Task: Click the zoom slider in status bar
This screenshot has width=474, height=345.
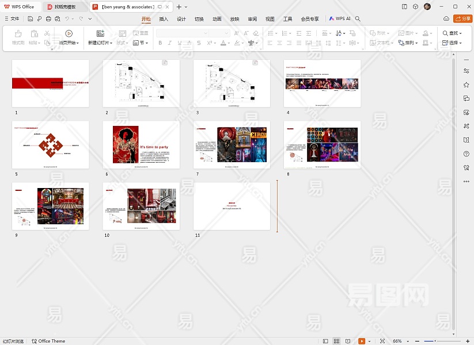Action: (436, 341)
